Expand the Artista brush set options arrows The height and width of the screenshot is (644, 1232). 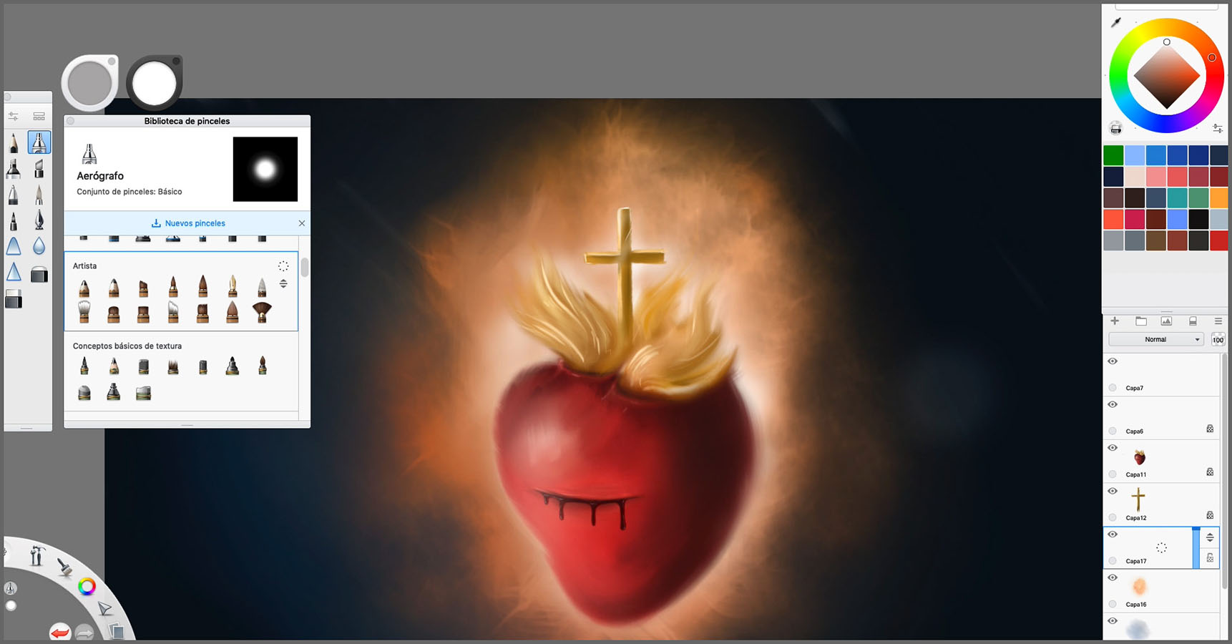283,284
